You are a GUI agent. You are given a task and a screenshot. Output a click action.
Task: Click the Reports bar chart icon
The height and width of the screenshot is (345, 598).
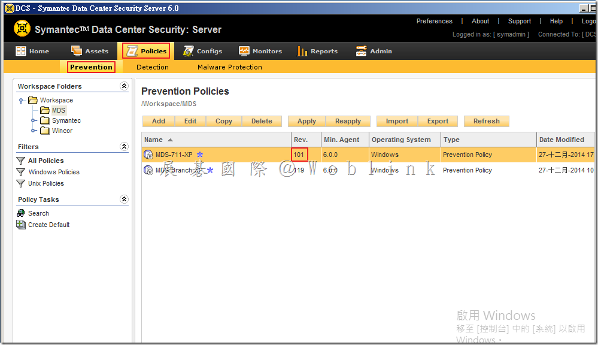(x=302, y=51)
